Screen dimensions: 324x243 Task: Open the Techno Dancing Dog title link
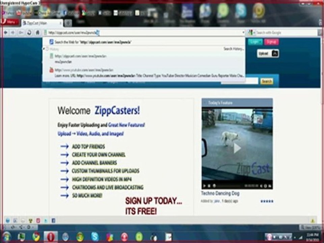pyautogui.click(x=220, y=193)
